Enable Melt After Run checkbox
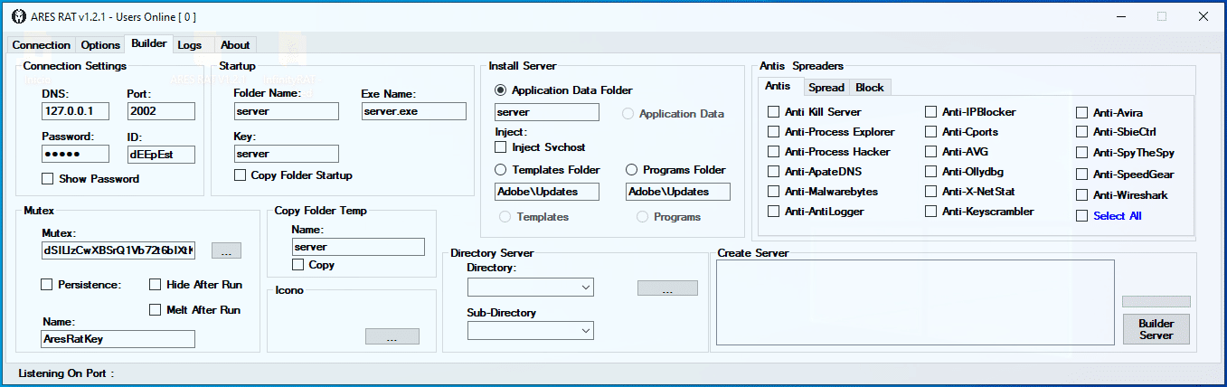Viewport: 1227px width, 387px height. point(195,309)
